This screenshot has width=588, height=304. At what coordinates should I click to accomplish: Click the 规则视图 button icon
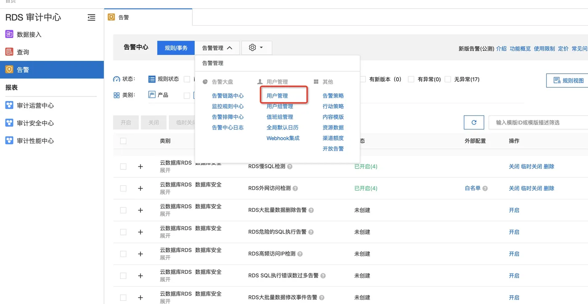(x=557, y=81)
